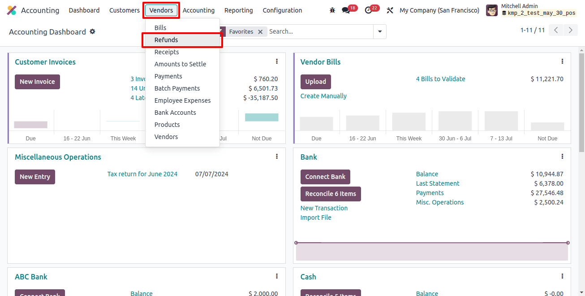Open Batch Payments from the Vendors menu
Screen dimensions: 585x296
pos(182,88)
